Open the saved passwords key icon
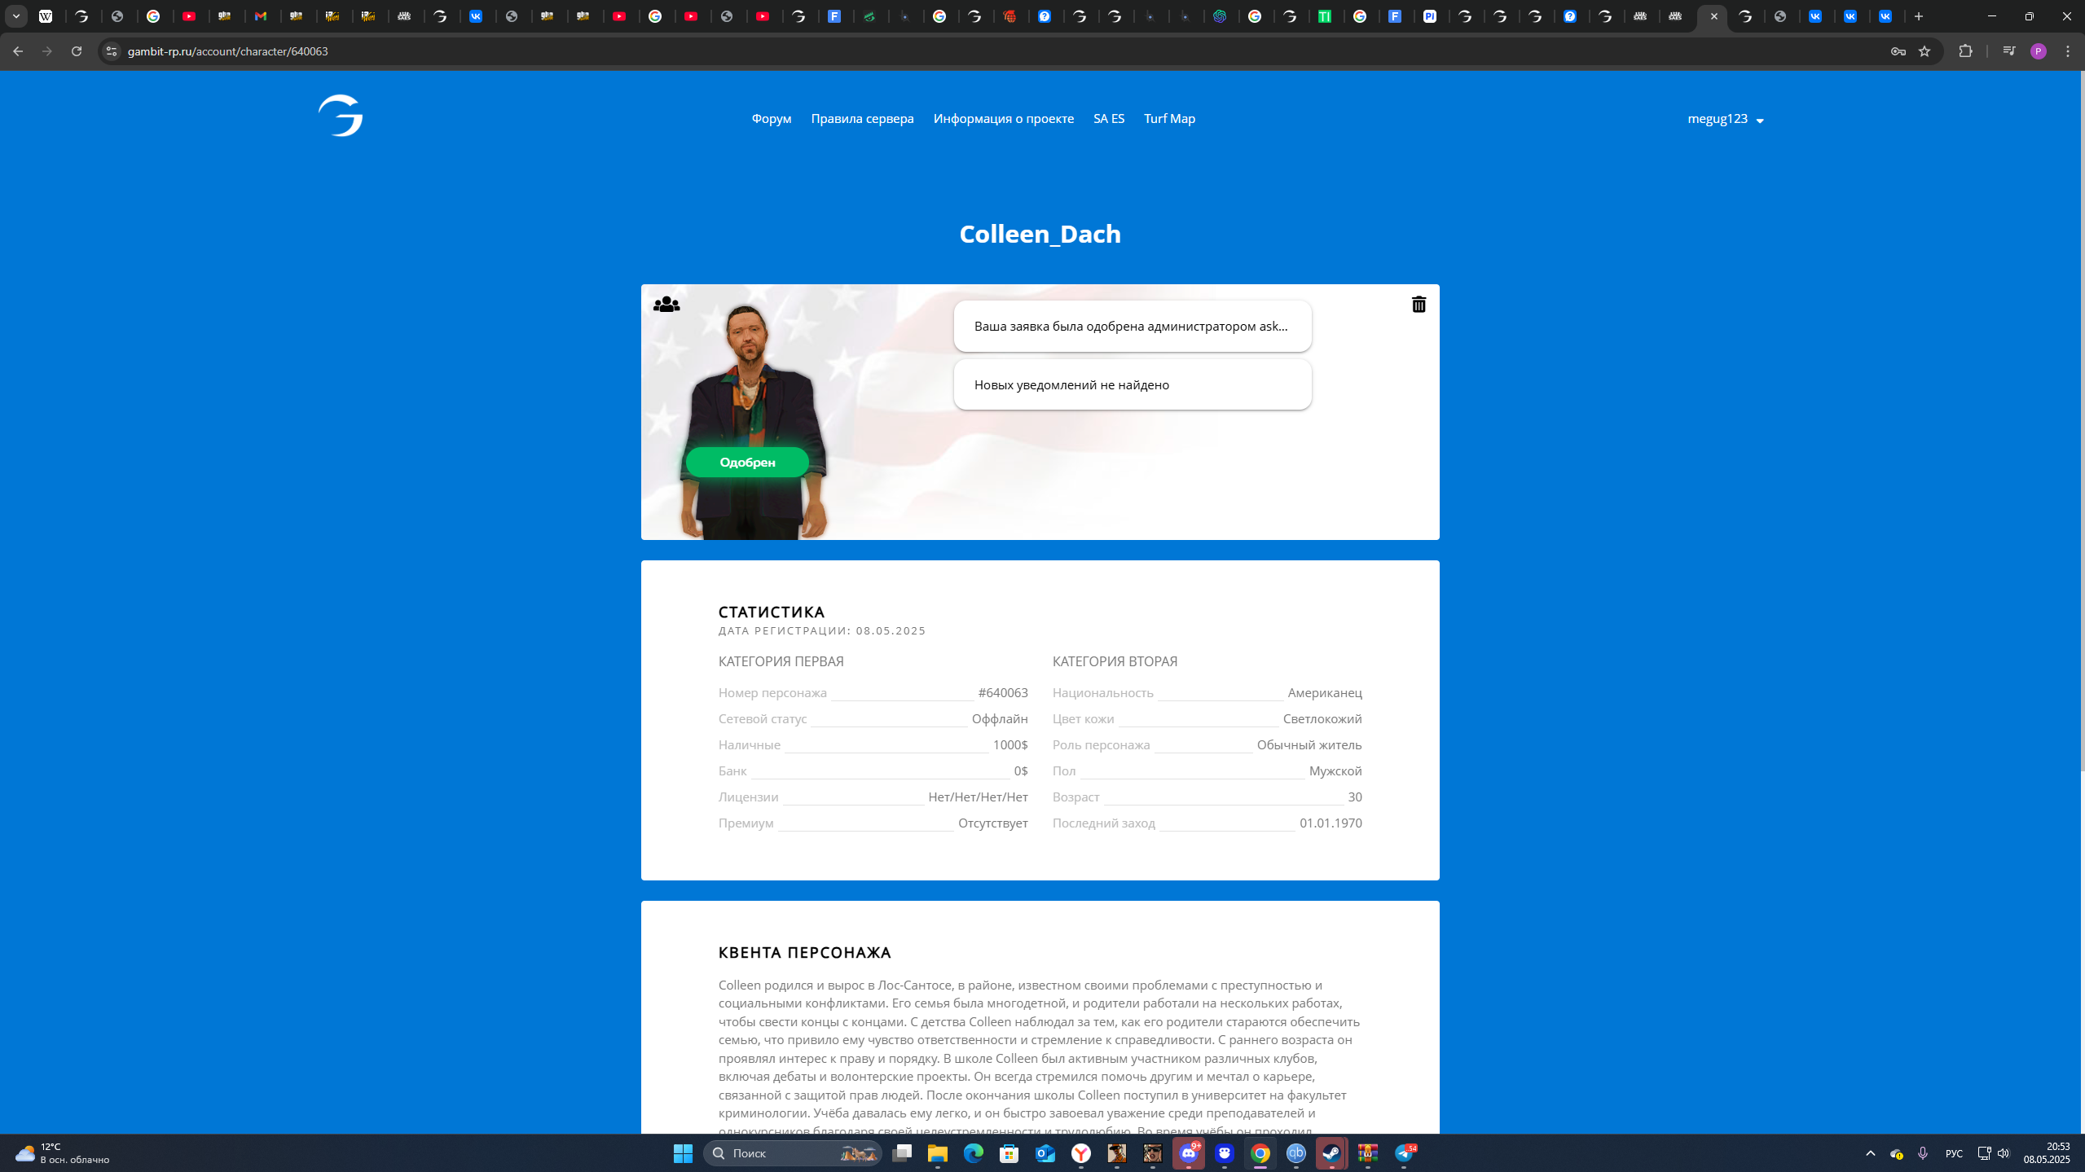The height and width of the screenshot is (1172, 2085). [1898, 51]
